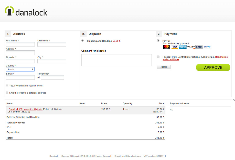Click the '3. Payment' section header
235x160 pixels.
click(x=194, y=34)
